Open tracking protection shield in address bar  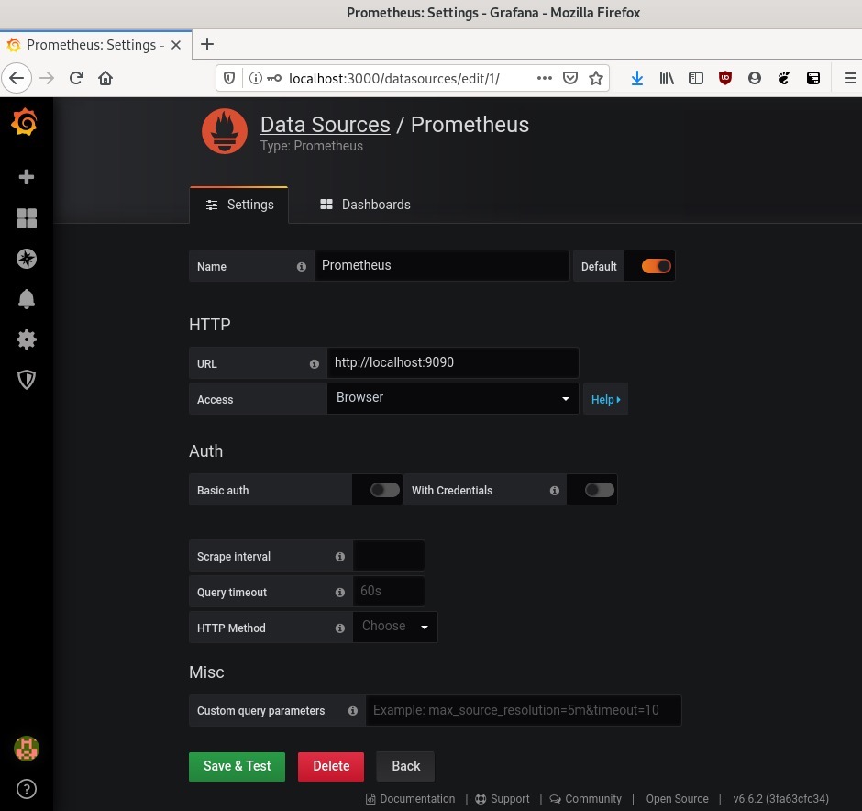pyautogui.click(x=229, y=78)
